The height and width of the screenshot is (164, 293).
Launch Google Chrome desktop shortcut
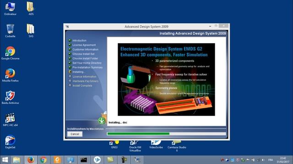point(10,53)
